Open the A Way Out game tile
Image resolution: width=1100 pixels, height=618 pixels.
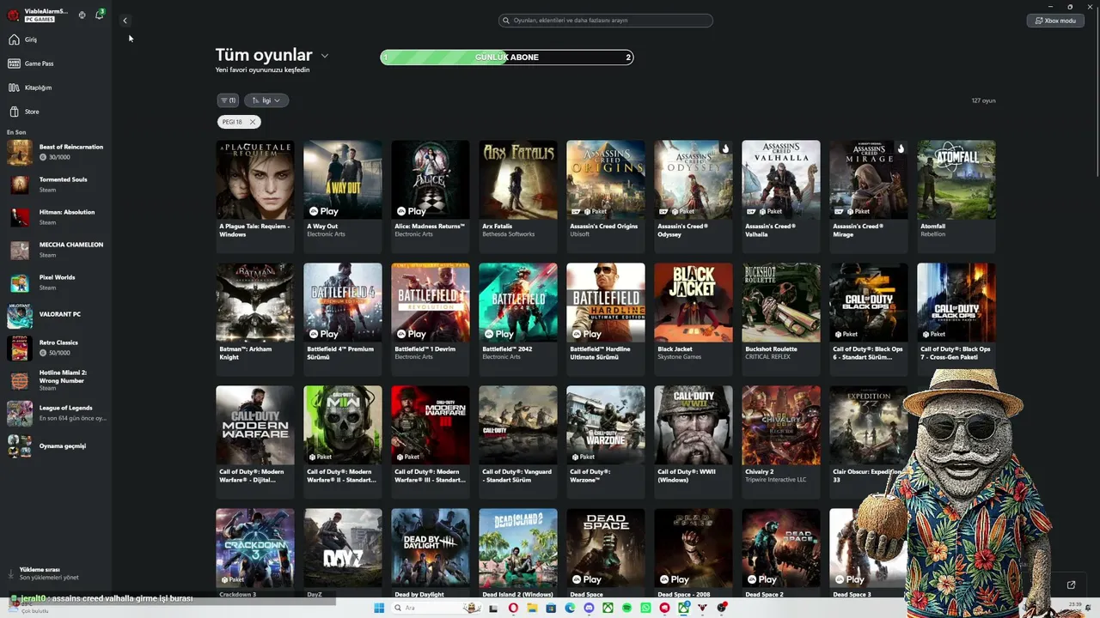[x=343, y=197]
